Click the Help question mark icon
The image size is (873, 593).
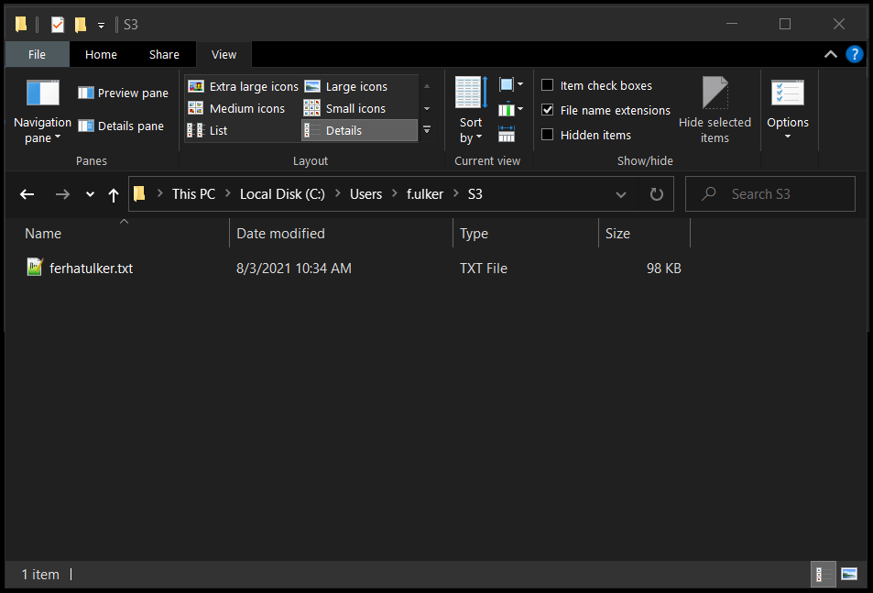(x=854, y=54)
